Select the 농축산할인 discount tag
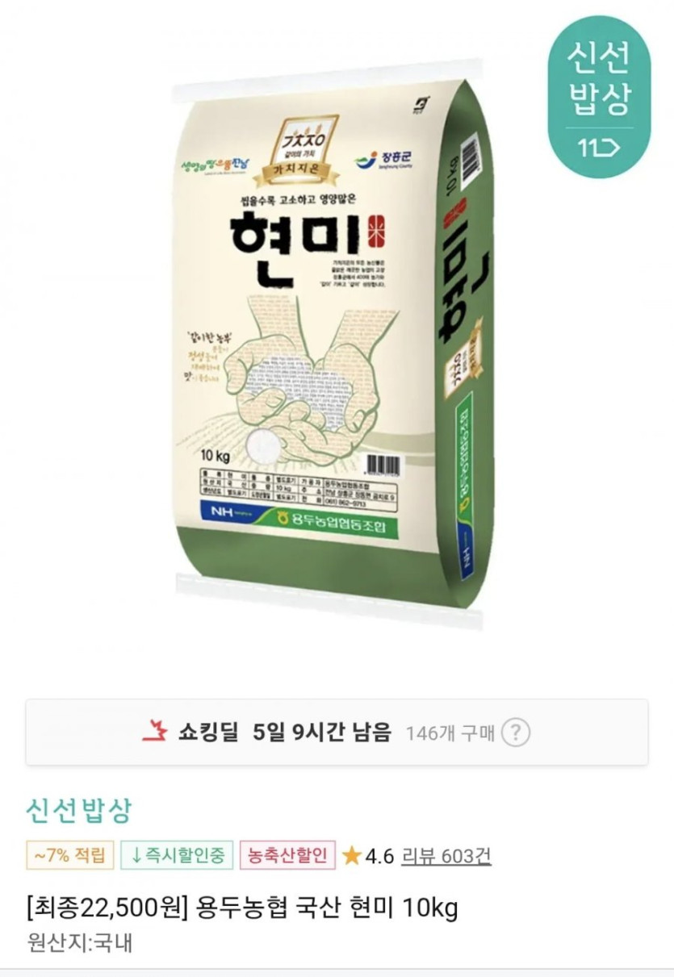The width and height of the screenshot is (674, 977). [287, 856]
